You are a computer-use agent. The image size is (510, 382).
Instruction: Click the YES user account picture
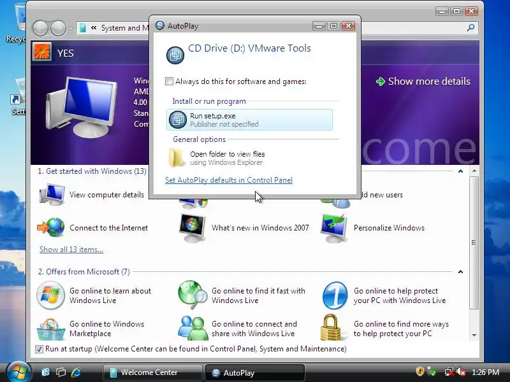[42, 52]
